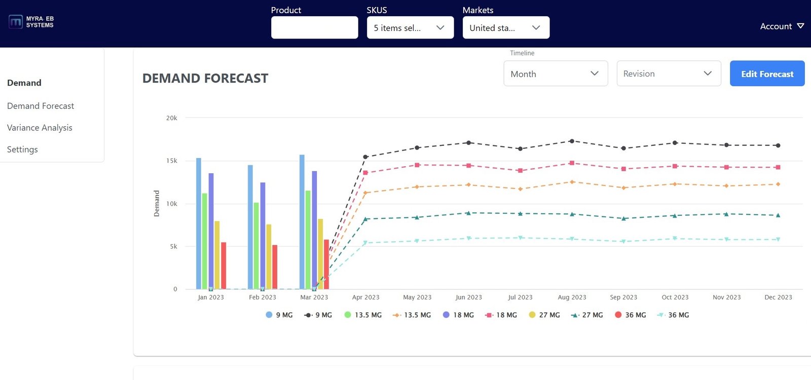Click the Myra EB Systems logo

[31, 22]
